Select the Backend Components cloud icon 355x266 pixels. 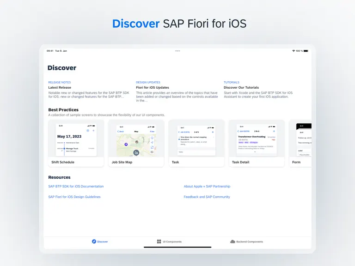(x=233, y=242)
